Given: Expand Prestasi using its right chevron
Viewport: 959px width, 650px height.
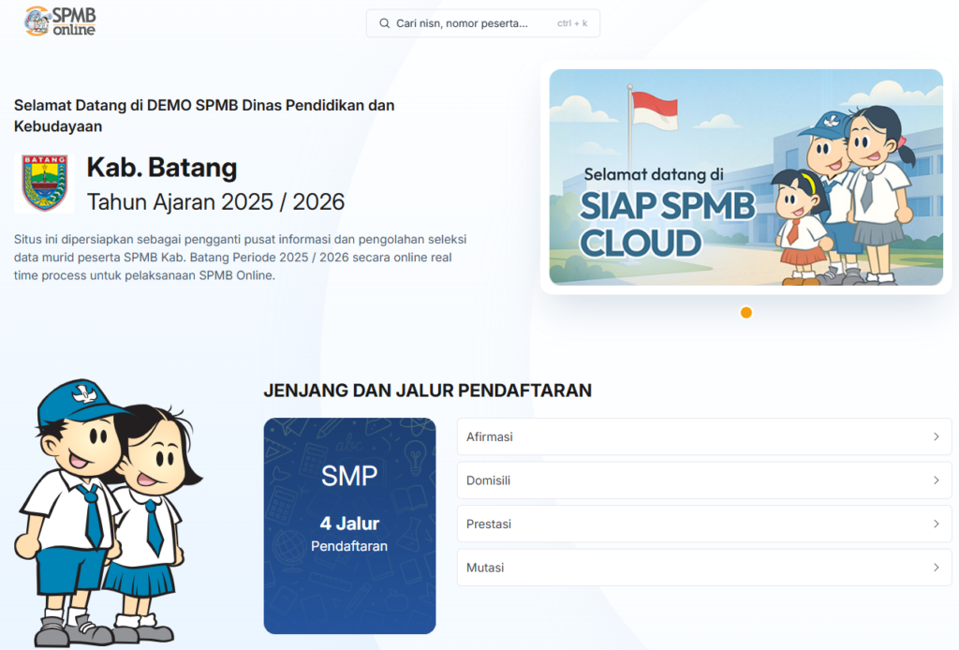Looking at the screenshot, I should tap(936, 524).
